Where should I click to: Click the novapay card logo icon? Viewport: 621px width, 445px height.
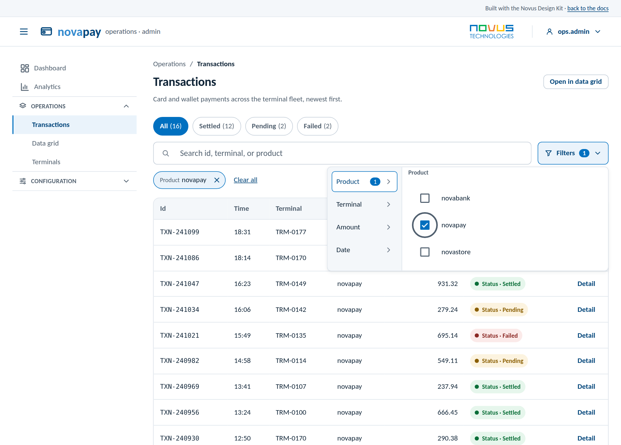pos(46,32)
